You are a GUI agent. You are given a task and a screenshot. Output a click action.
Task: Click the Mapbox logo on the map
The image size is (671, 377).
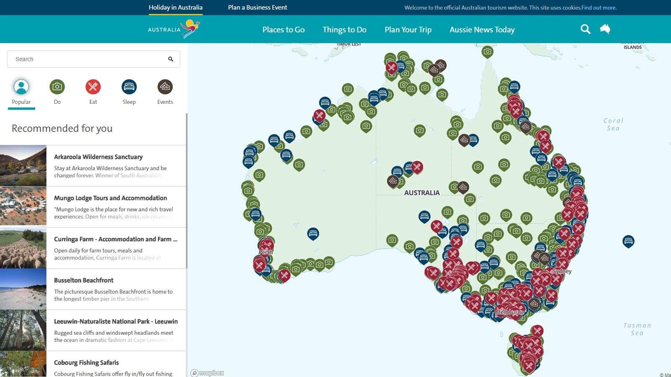(x=207, y=373)
